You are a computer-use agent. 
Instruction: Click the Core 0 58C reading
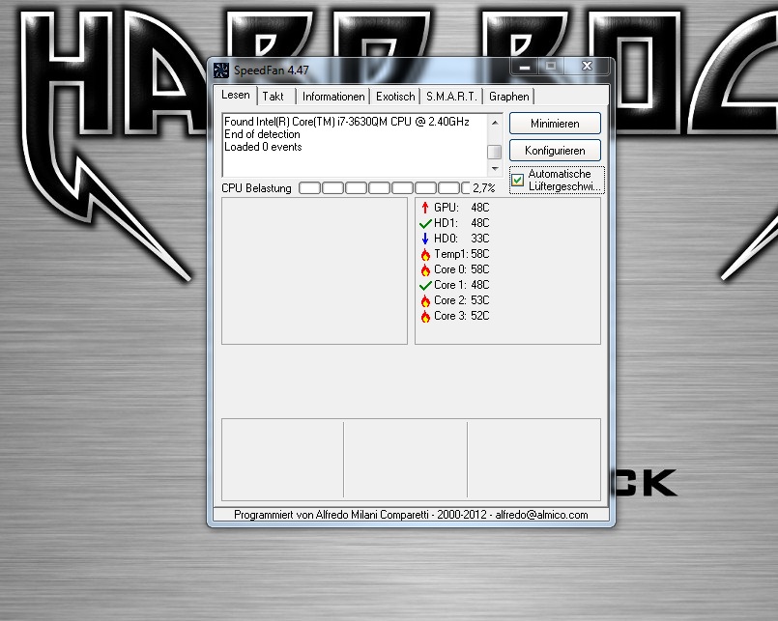tap(461, 269)
